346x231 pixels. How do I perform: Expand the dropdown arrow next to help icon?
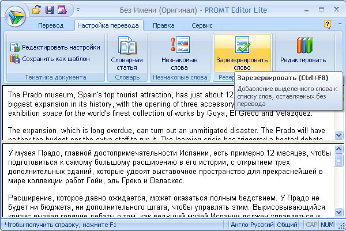[340, 24]
